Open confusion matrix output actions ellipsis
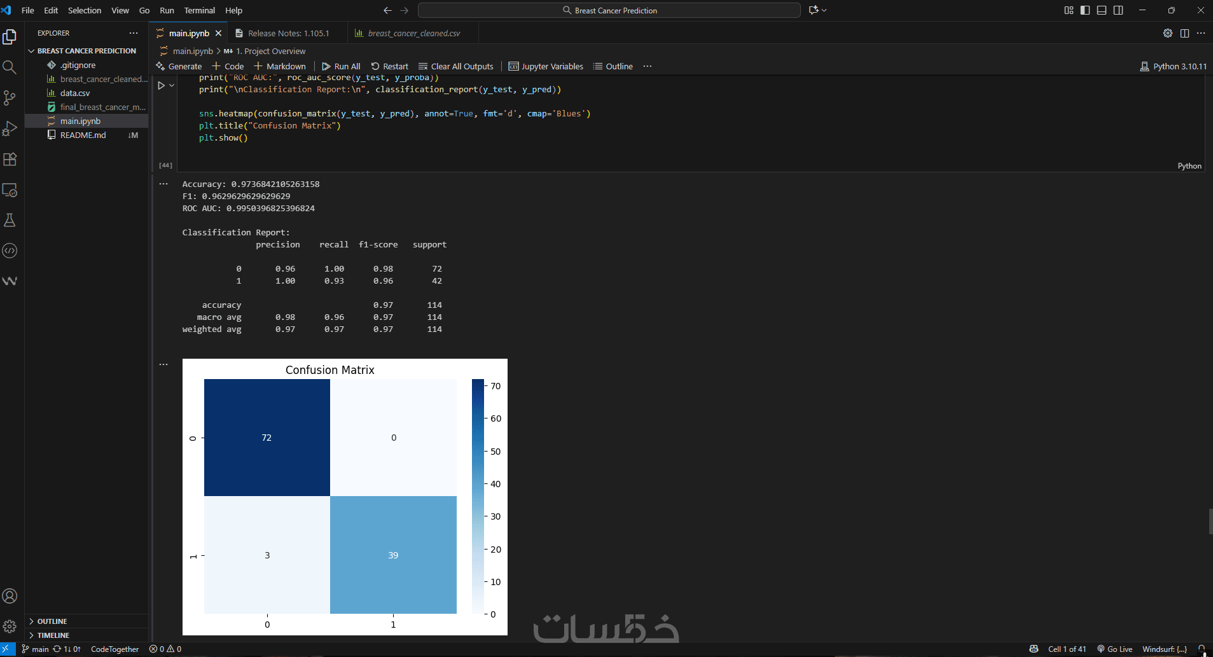This screenshot has width=1213, height=657. pyautogui.click(x=163, y=364)
